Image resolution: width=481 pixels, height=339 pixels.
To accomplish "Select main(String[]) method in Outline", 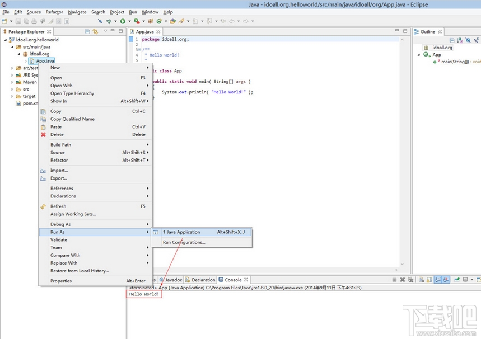I will [x=455, y=62].
